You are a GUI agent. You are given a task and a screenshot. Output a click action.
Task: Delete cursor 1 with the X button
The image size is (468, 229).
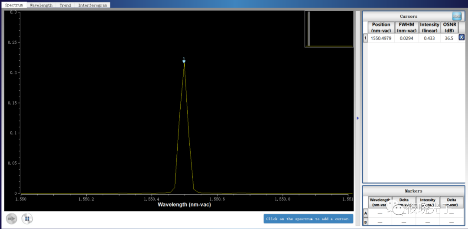(461, 38)
